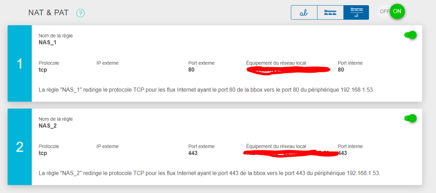This screenshot has height=193, width=436.
Task: Click the tcp protocol value of NAS_1
Action: click(x=43, y=70)
